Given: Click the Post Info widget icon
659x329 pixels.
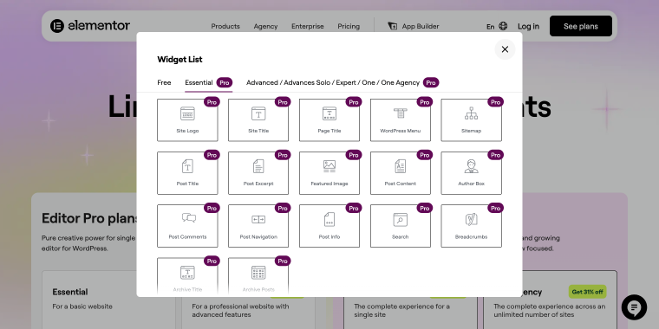Looking at the screenshot, I should pos(329,219).
